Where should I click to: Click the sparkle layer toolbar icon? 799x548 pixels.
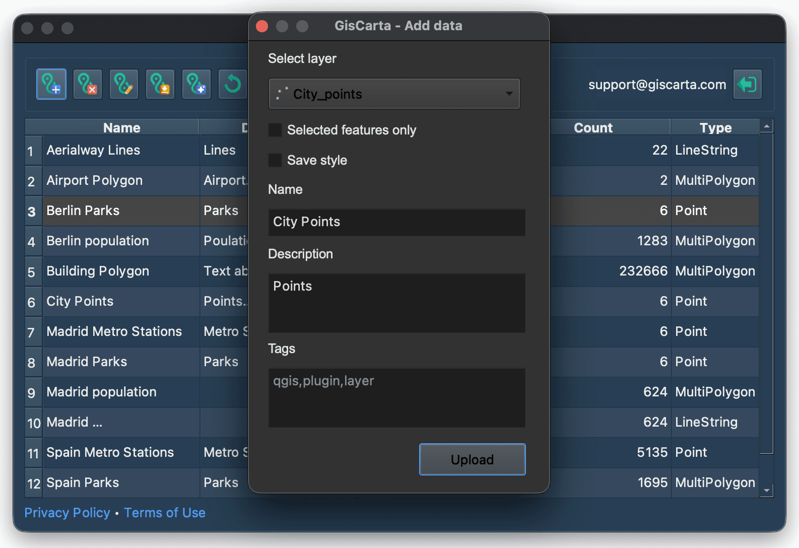196,84
